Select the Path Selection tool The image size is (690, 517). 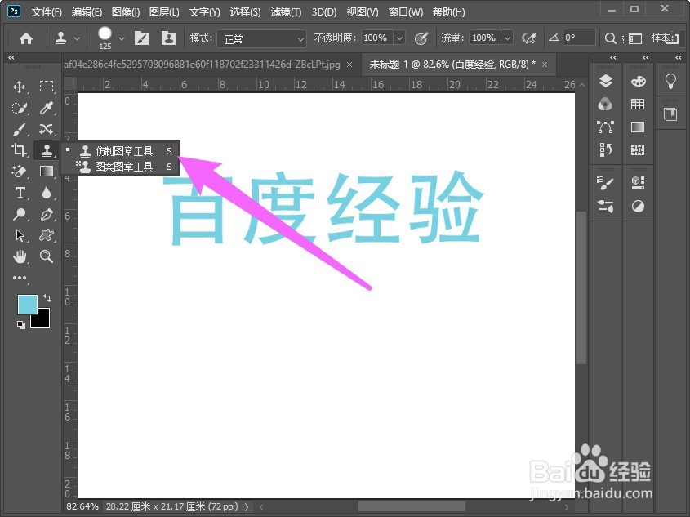point(20,235)
